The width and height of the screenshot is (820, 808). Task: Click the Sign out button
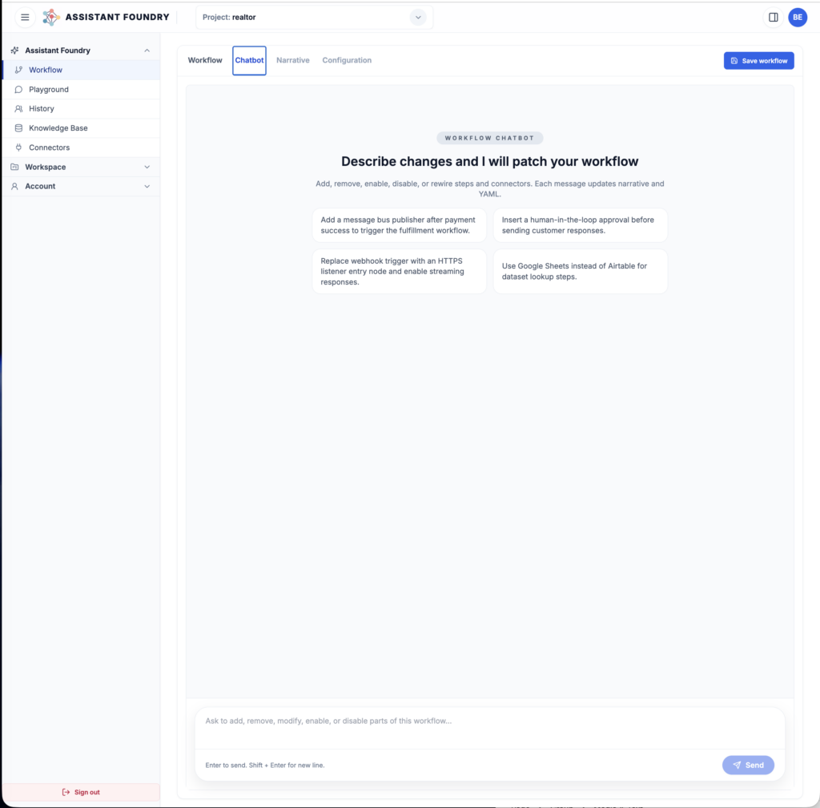coord(81,792)
